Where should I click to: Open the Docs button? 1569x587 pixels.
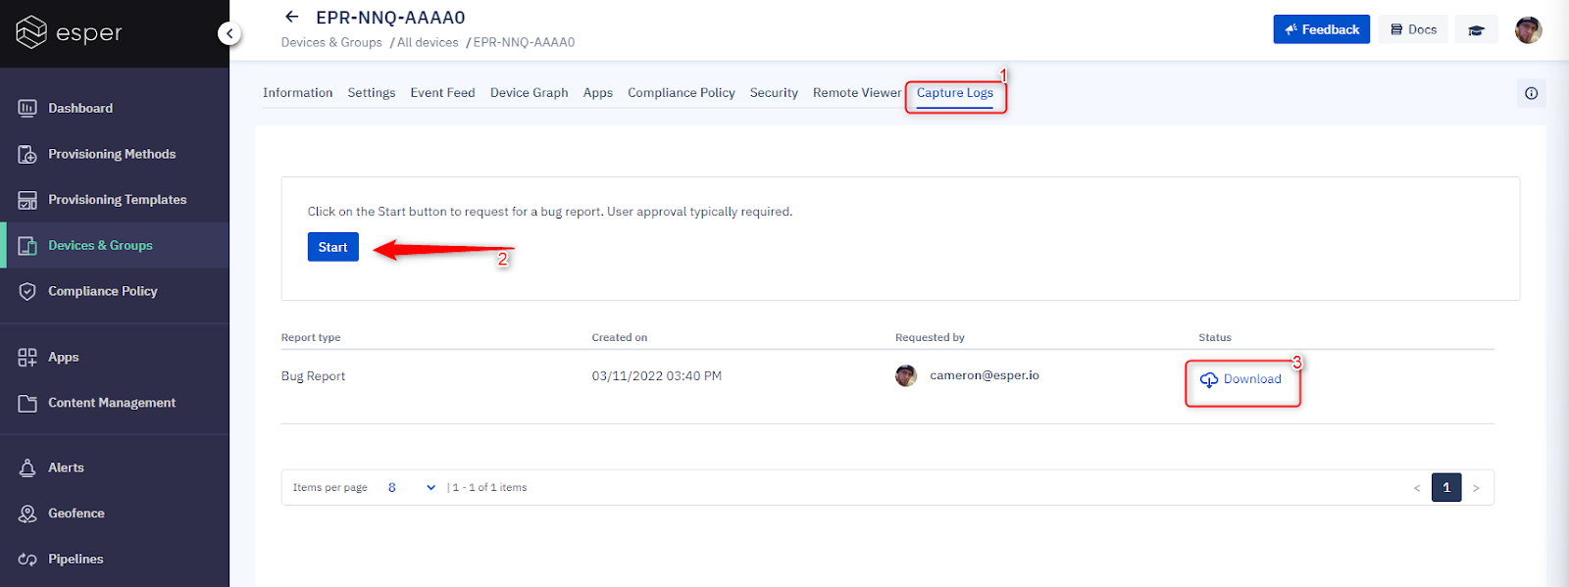[x=1413, y=29]
